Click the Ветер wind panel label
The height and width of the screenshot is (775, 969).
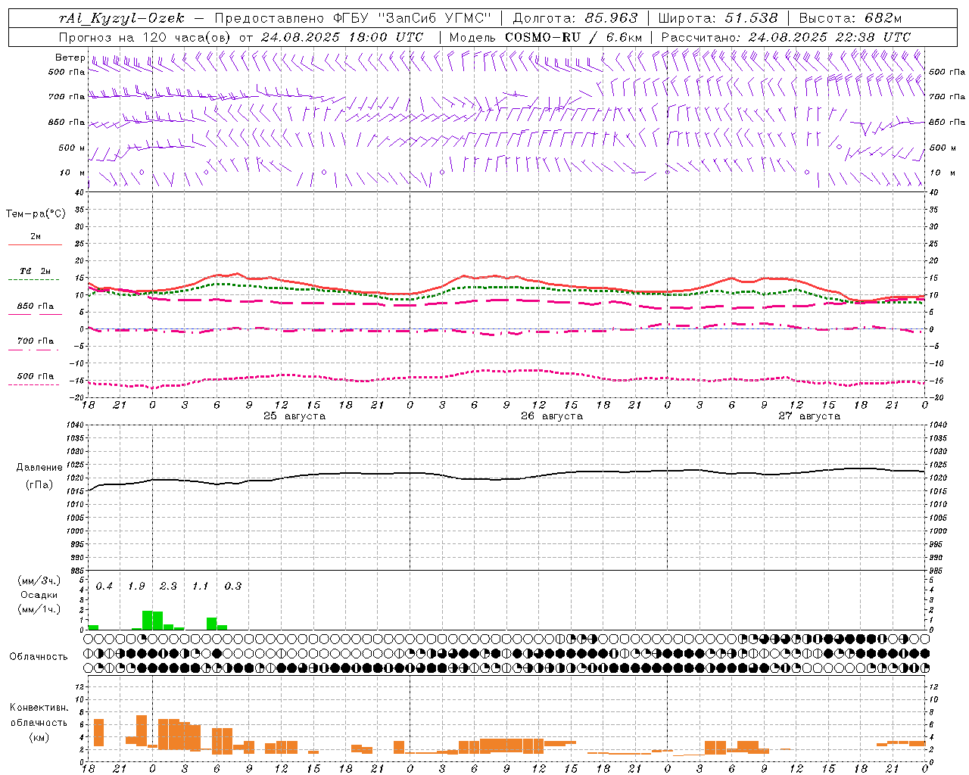[x=70, y=58]
